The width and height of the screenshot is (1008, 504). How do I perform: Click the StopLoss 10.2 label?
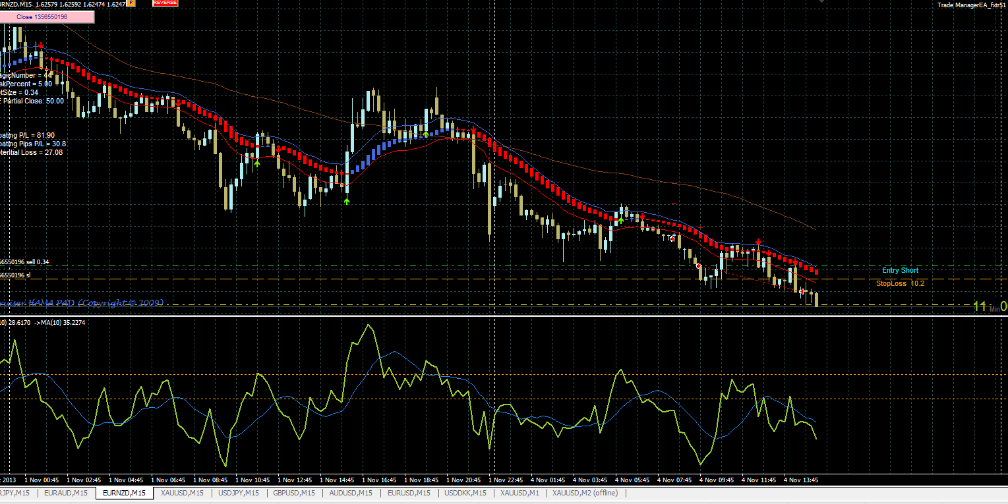[x=900, y=283]
